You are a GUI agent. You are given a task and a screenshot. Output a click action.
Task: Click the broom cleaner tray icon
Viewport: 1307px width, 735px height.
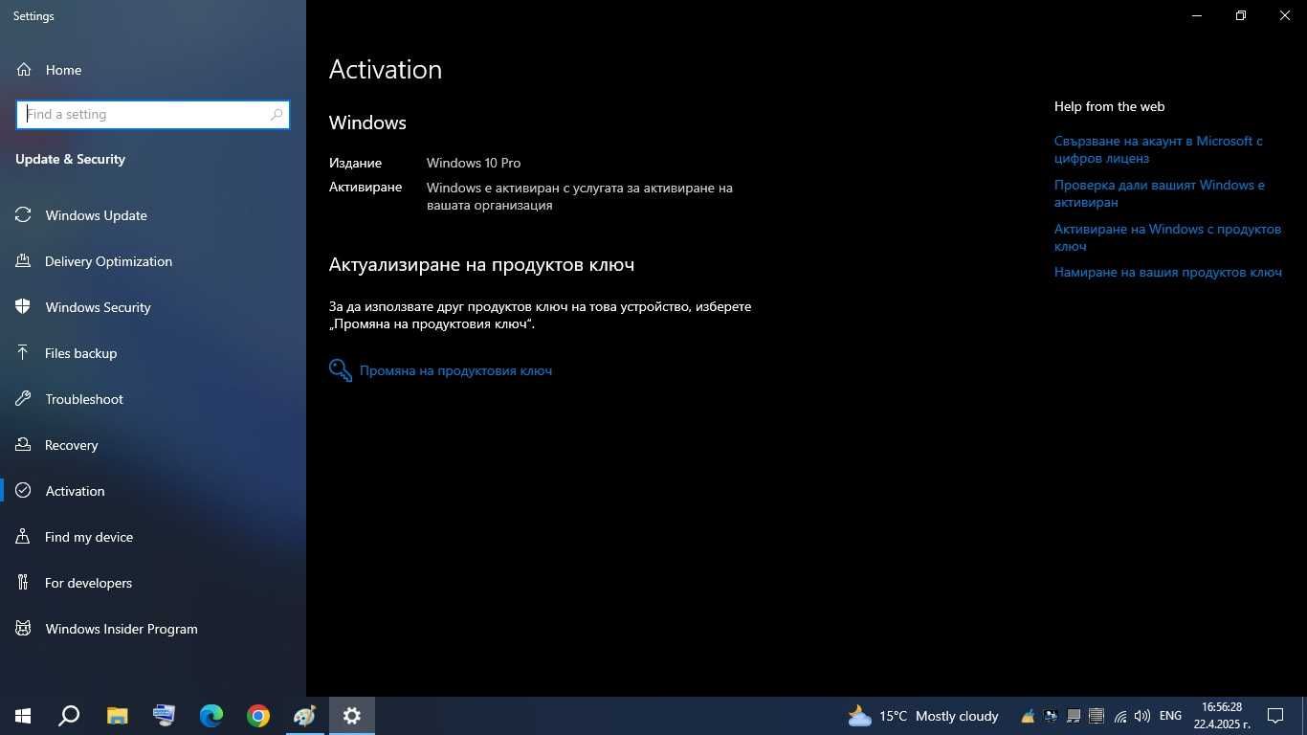1028,716
